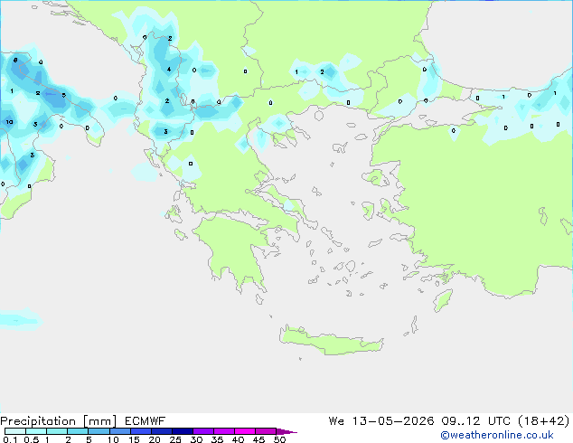This screenshot has height=443, width=573.
Task: Pick the purple 30 mm legend swatch
Action: (203, 431)
